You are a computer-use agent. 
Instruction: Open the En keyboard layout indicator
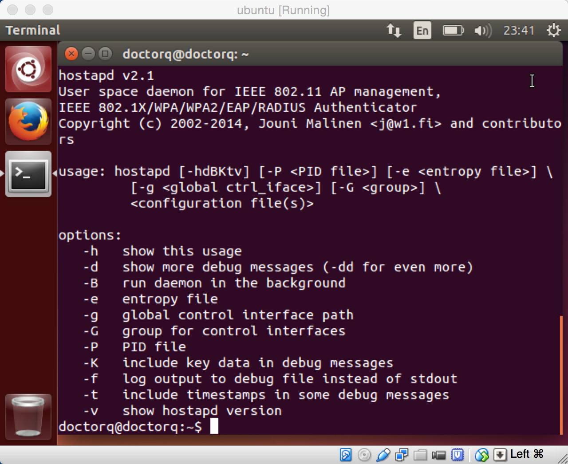tap(422, 30)
